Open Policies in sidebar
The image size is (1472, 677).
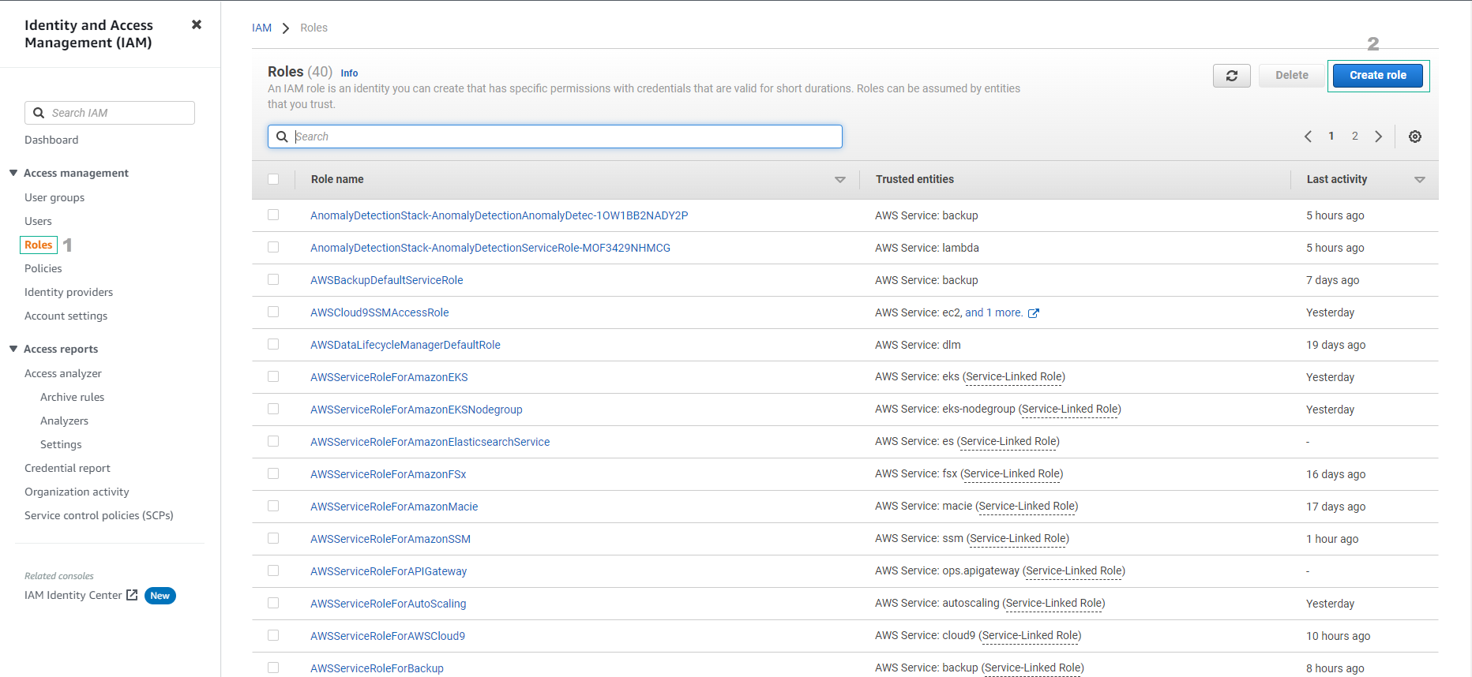coord(43,268)
